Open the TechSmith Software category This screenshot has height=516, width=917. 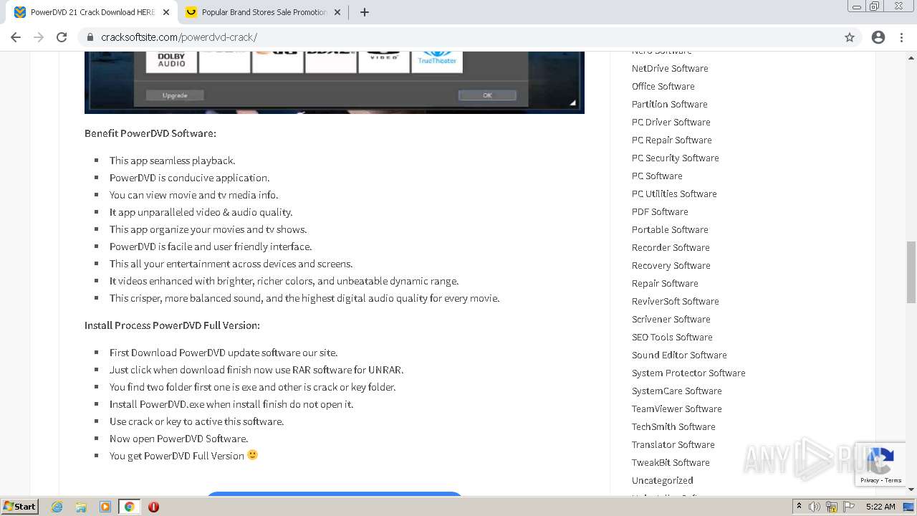[673, 426]
